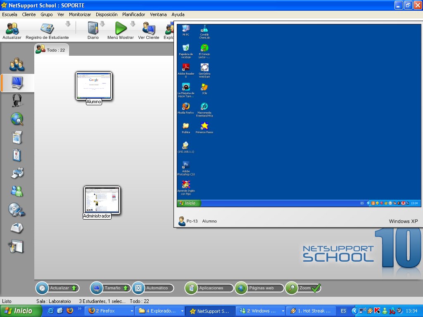Click the 3 Estudiantes, 1 selec... status text
This screenshot has height=317, width=423.
[102, 301]
